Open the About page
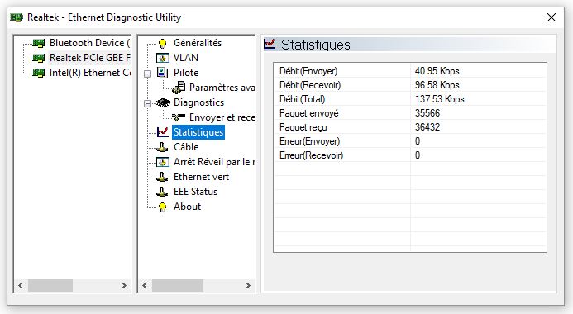This screenshot has height=314, width=573. coord(187,207)
